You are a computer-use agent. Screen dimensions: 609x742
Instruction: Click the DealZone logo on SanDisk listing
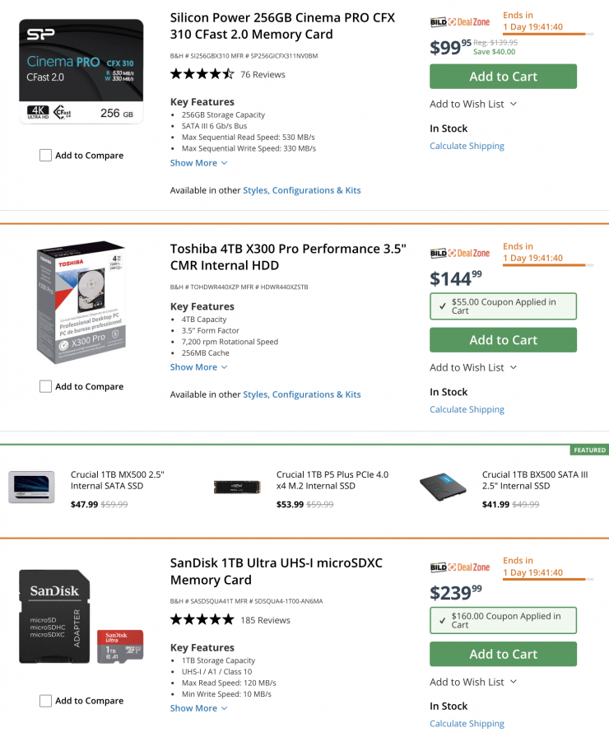click(459, 567)
